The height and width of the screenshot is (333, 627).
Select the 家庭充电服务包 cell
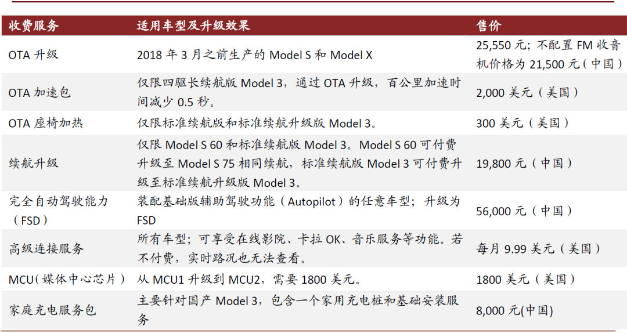click(52, 310)
